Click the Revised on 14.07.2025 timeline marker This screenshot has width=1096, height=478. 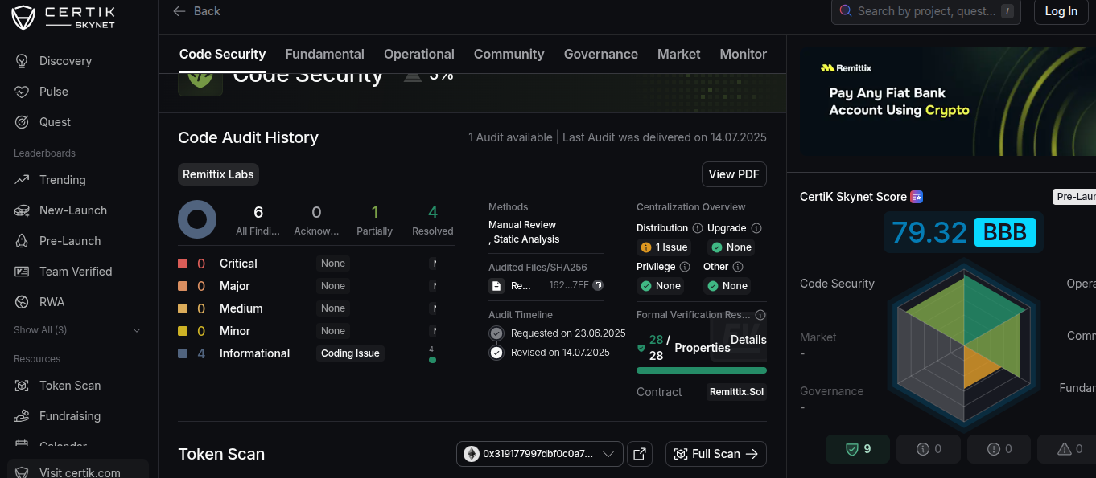[496, 353]
